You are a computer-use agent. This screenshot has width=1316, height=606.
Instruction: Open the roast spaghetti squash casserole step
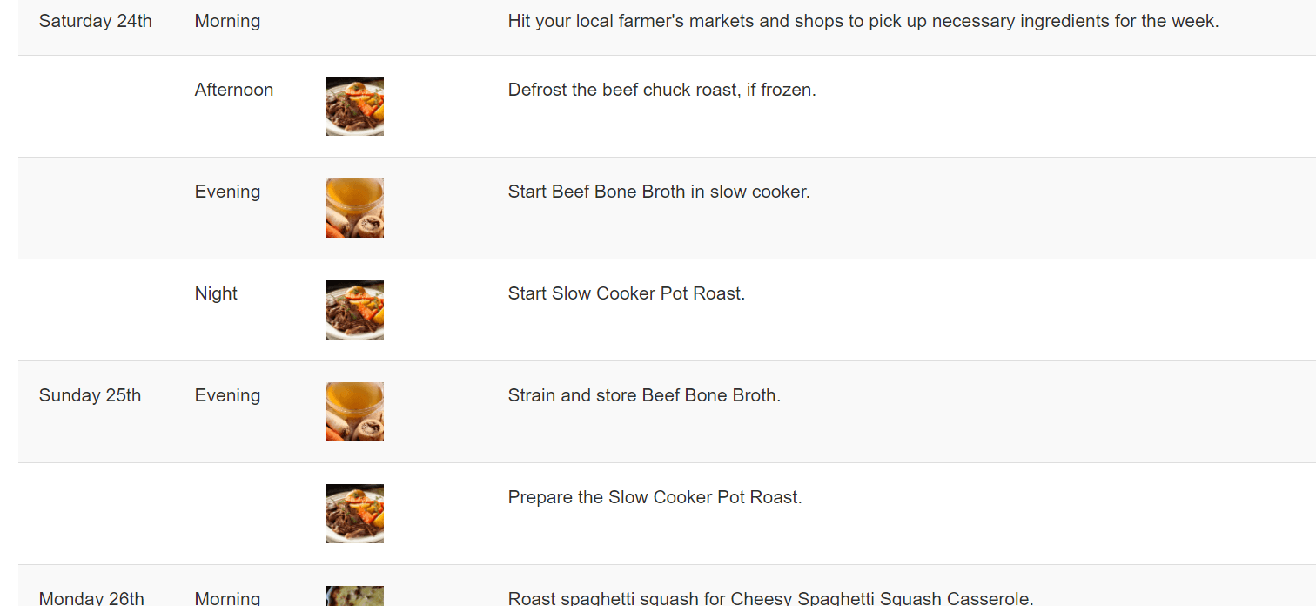pyautogui.click(x=771, y=598)
